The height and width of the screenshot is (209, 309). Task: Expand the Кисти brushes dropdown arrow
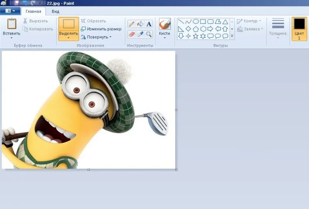(x=165, y=38)
